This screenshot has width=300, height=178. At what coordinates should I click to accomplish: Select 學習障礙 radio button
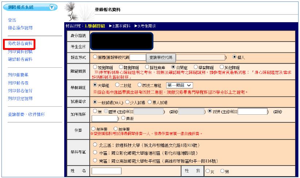coord(196,67)
